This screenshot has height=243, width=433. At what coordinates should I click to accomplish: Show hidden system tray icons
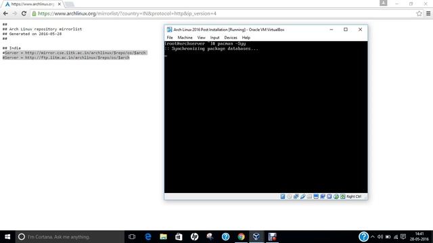pyautogui.click(x=373, y=237)
